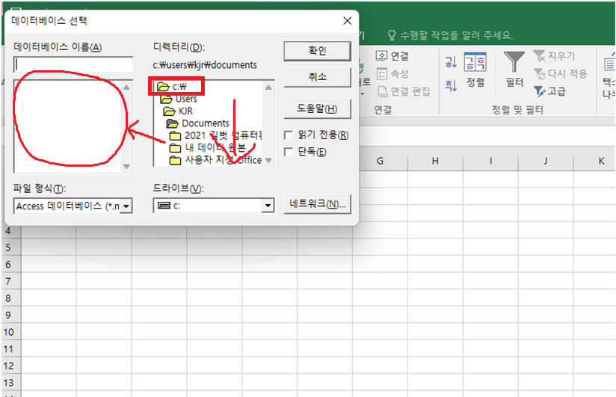
Task: Open the Network (네트워크) button
Action: [x=318, y=204]
